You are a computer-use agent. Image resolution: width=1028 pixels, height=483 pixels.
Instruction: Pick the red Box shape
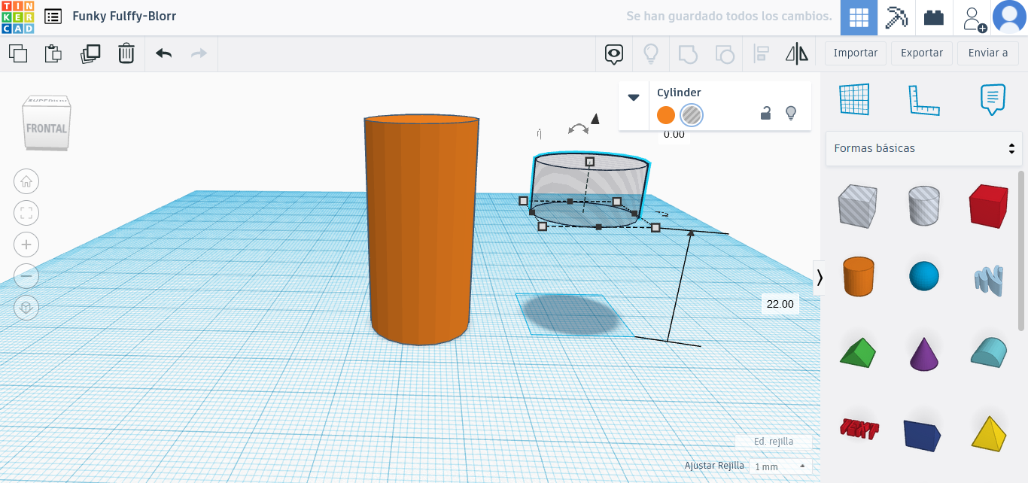[x=988, y=205]
